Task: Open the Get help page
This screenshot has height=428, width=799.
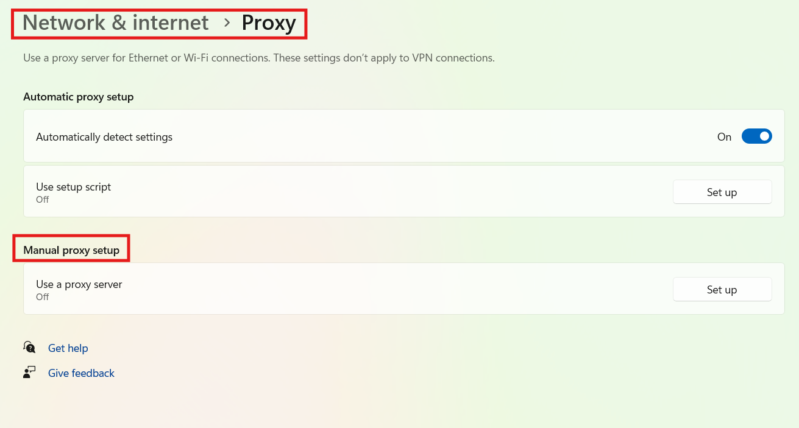Action: (x=68, y=348)
